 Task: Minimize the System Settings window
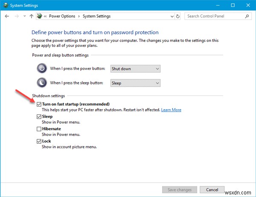pos(218,5)
